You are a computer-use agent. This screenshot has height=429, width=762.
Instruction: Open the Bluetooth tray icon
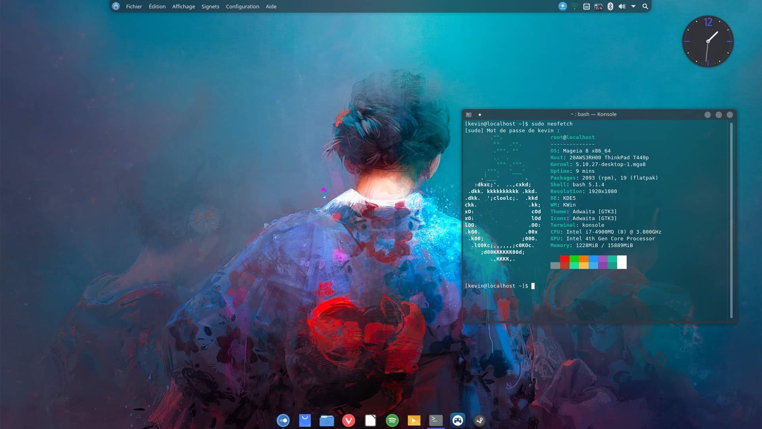tap(610, 6)
